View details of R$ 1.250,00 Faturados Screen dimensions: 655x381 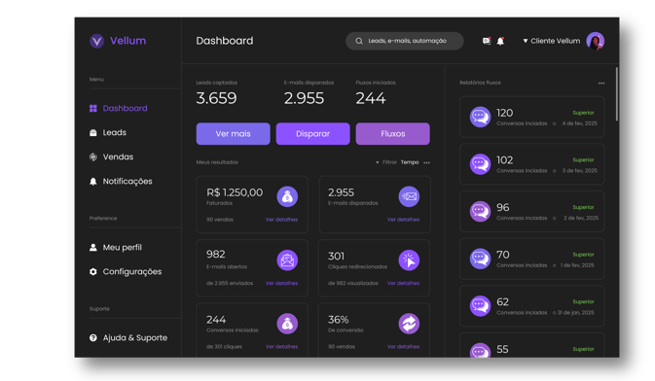281,220
